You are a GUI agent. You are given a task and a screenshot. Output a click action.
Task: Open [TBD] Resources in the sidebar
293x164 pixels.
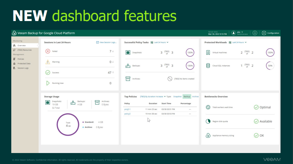pos(24,50)
